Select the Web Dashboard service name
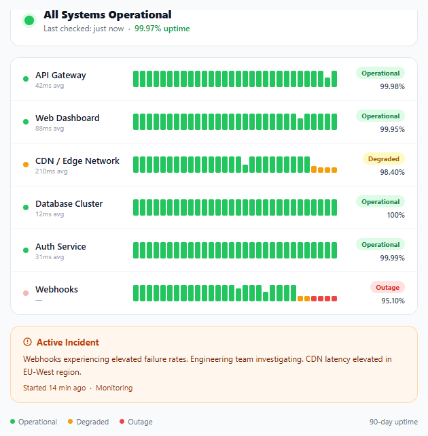The image size is (428, 436). click(x=67, y=118)
